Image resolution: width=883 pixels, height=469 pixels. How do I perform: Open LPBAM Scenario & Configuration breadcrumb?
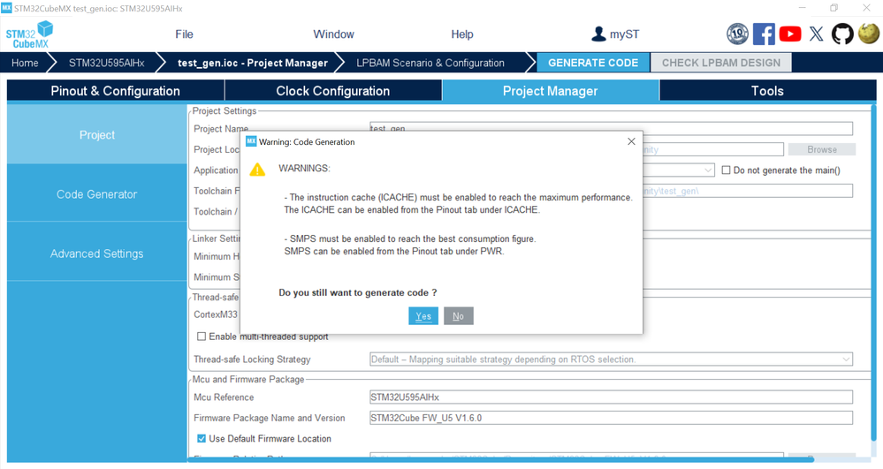[430, 63]
